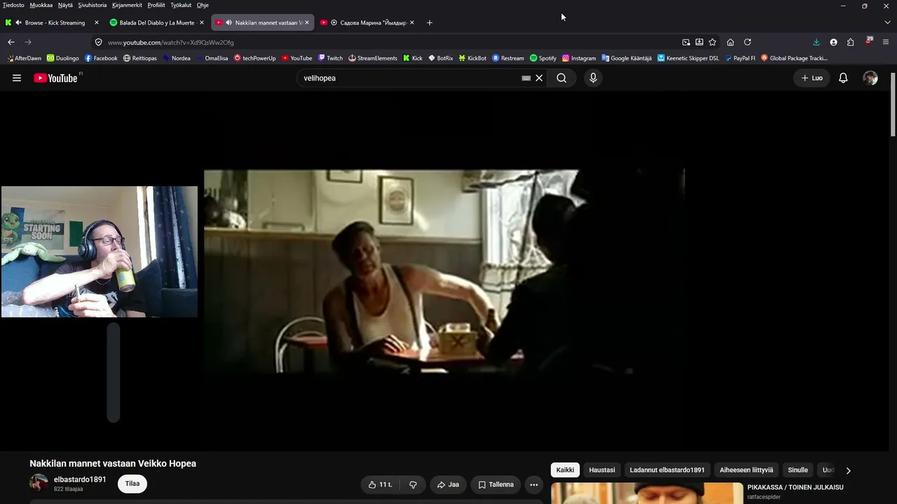This screenshot has height=504, width=897.
Task: Submit the search with the magnifier icon
Action: (x=561, y=78)
